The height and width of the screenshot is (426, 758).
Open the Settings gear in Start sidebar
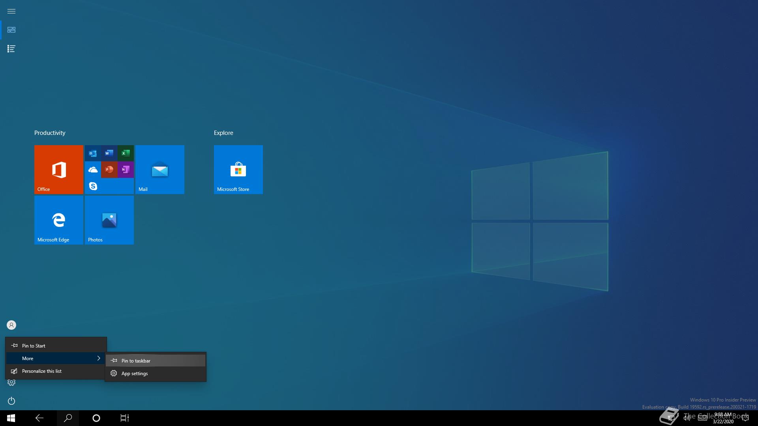[11, 382]
